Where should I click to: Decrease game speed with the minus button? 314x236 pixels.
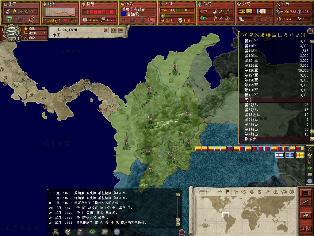pyautogui.click(x=121, y=30)
